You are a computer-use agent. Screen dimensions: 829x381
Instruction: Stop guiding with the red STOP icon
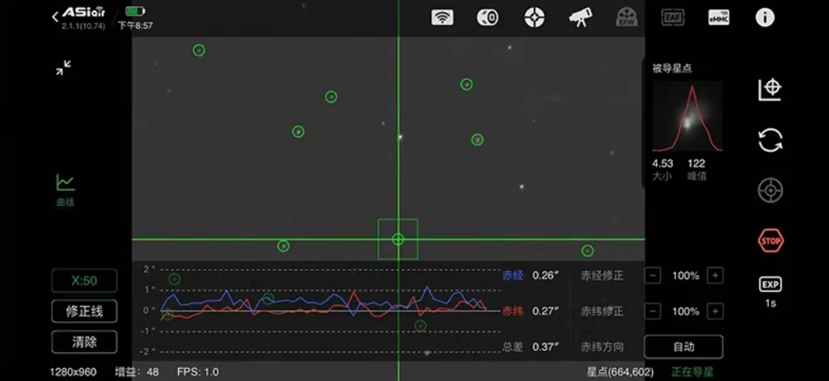[770, 241]
